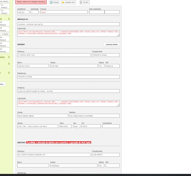Select the Placa field
This screenshot has width=191, height=176.
click(66, 126)
